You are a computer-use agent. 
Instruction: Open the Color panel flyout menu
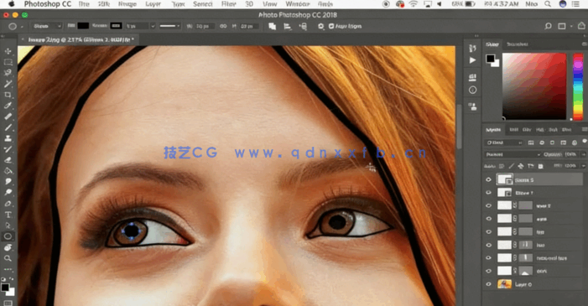click(585, 44)
